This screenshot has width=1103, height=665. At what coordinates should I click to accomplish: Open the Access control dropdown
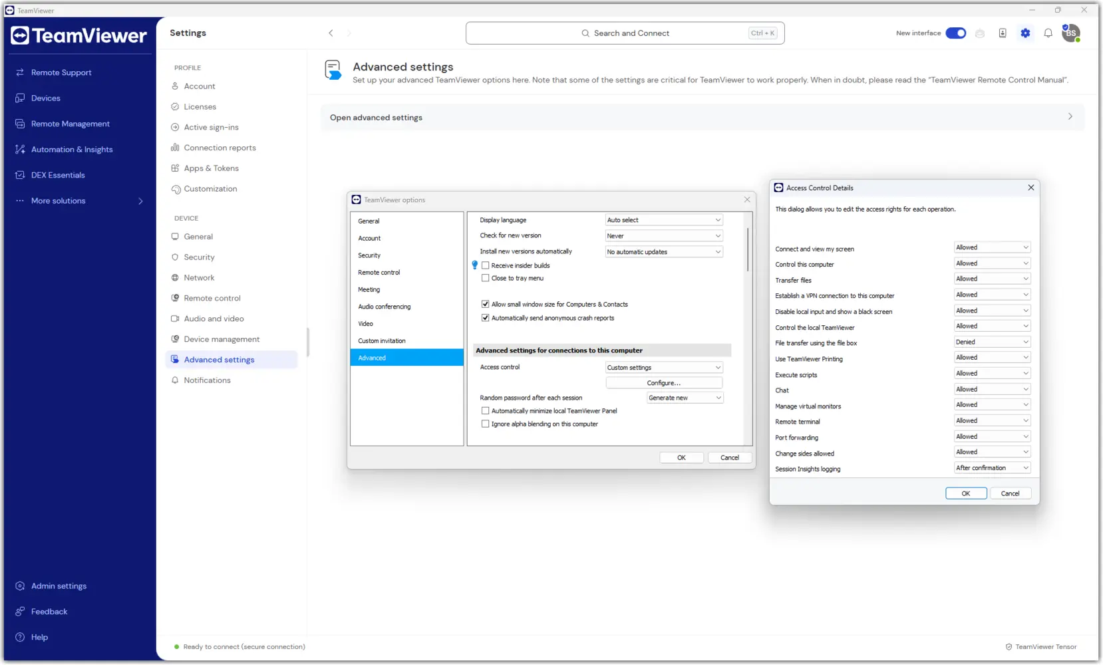[664, 368]
